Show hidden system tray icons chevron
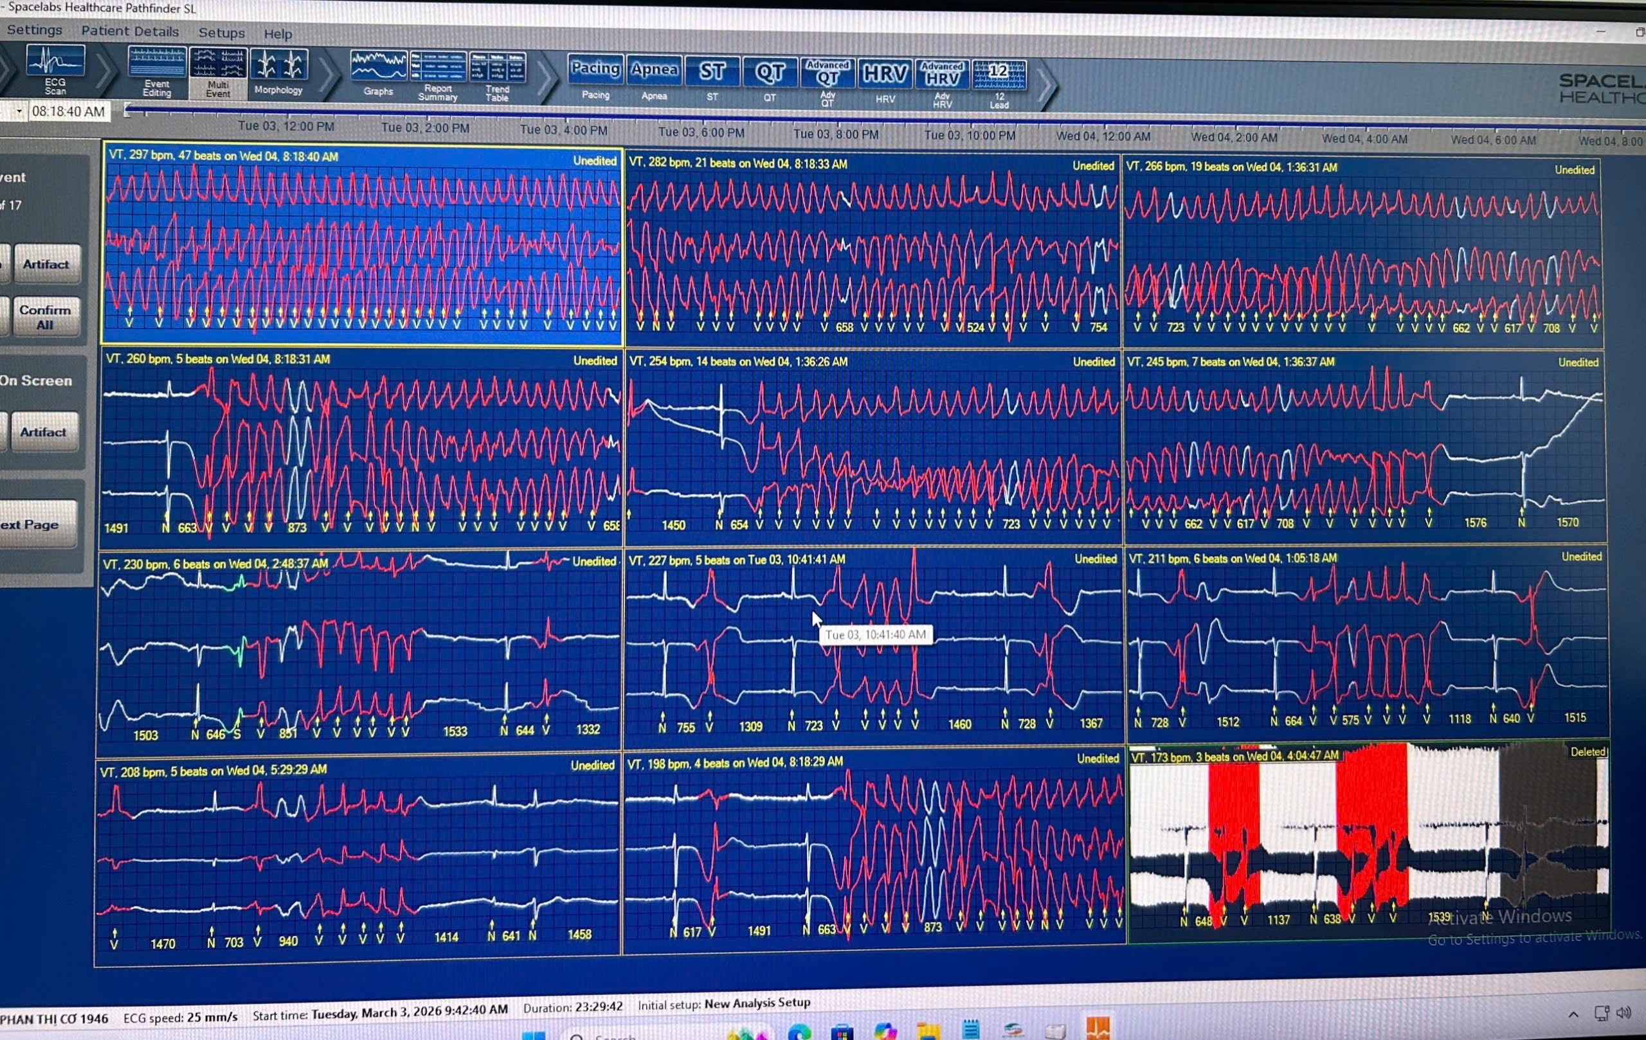This screenshot has height=1040, width=1646. point(1573,1014)
